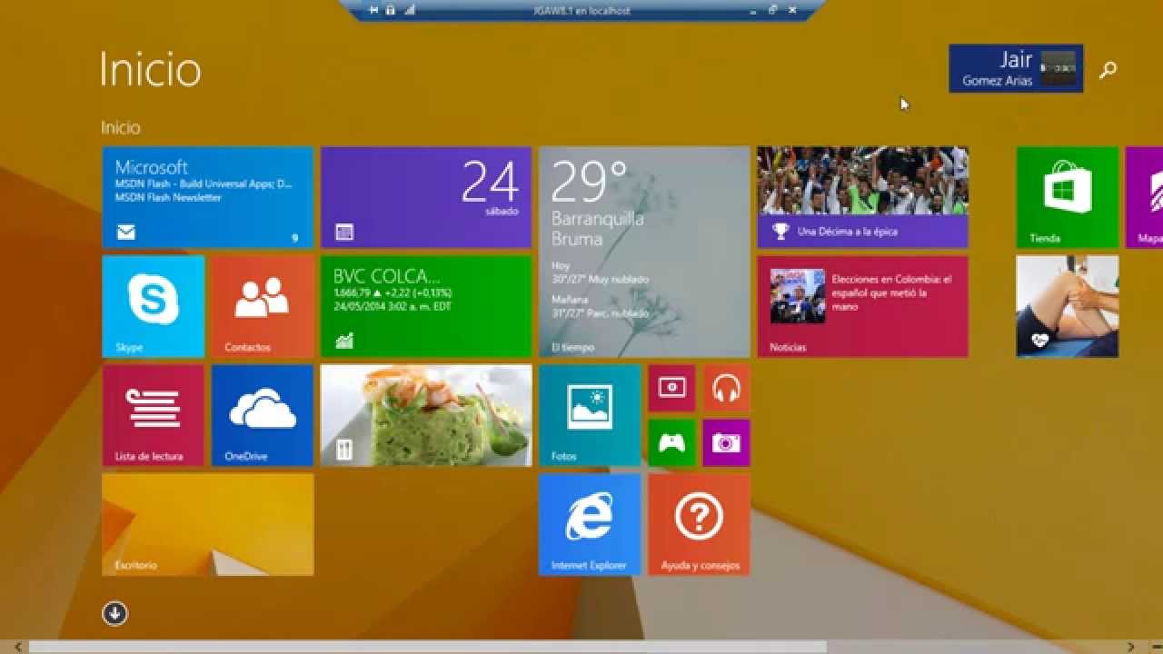The width and height of the screenshot is (1163, 654).
Task: Open the Microsoft Mail tile
Action: click(x=208, y=197)
